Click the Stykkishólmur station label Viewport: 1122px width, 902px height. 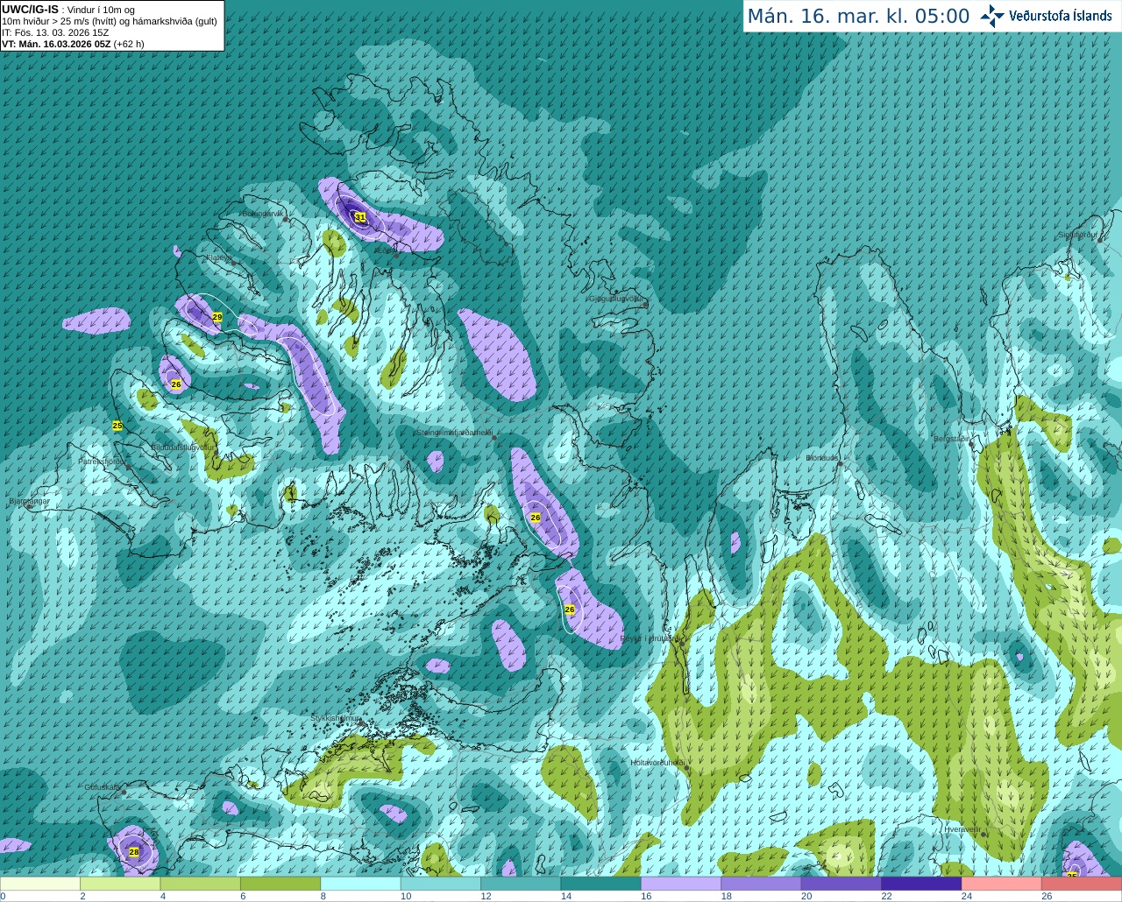pyautogui.click(x=335, y=718)
